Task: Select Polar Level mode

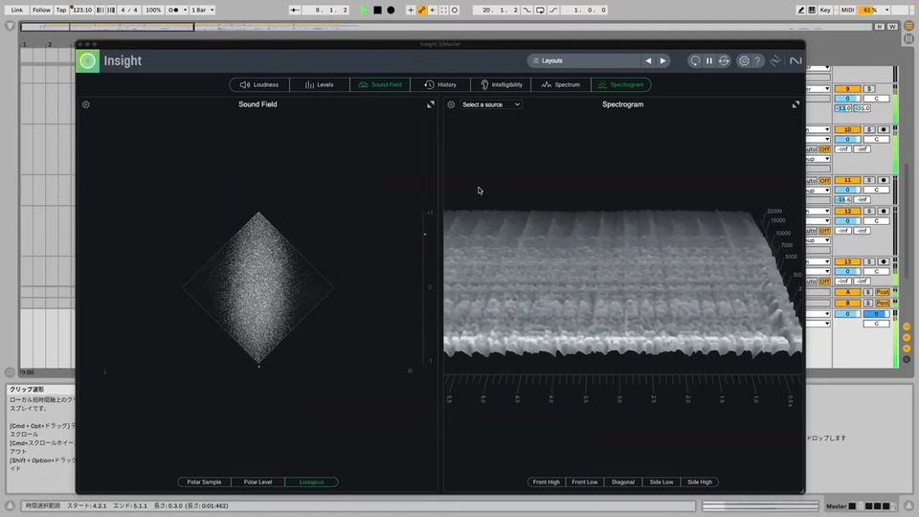Action: click(258, 482)
